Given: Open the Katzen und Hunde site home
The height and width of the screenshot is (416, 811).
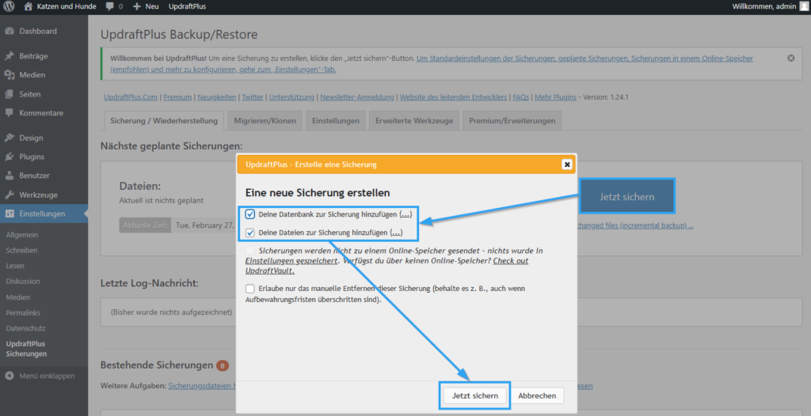Looking at the screenshot, I should (60, 6).
